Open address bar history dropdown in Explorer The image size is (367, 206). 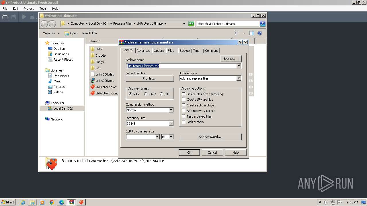184,24
